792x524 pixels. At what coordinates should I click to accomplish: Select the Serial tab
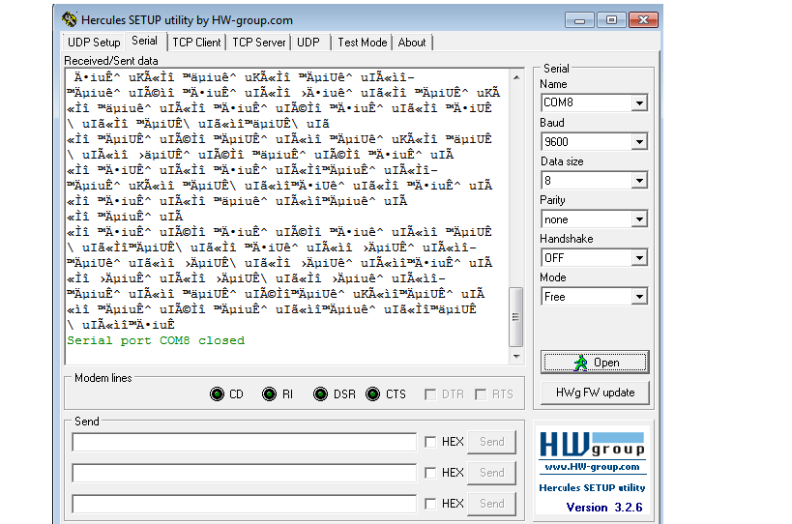pyautogui.click(x=144, y=41)
